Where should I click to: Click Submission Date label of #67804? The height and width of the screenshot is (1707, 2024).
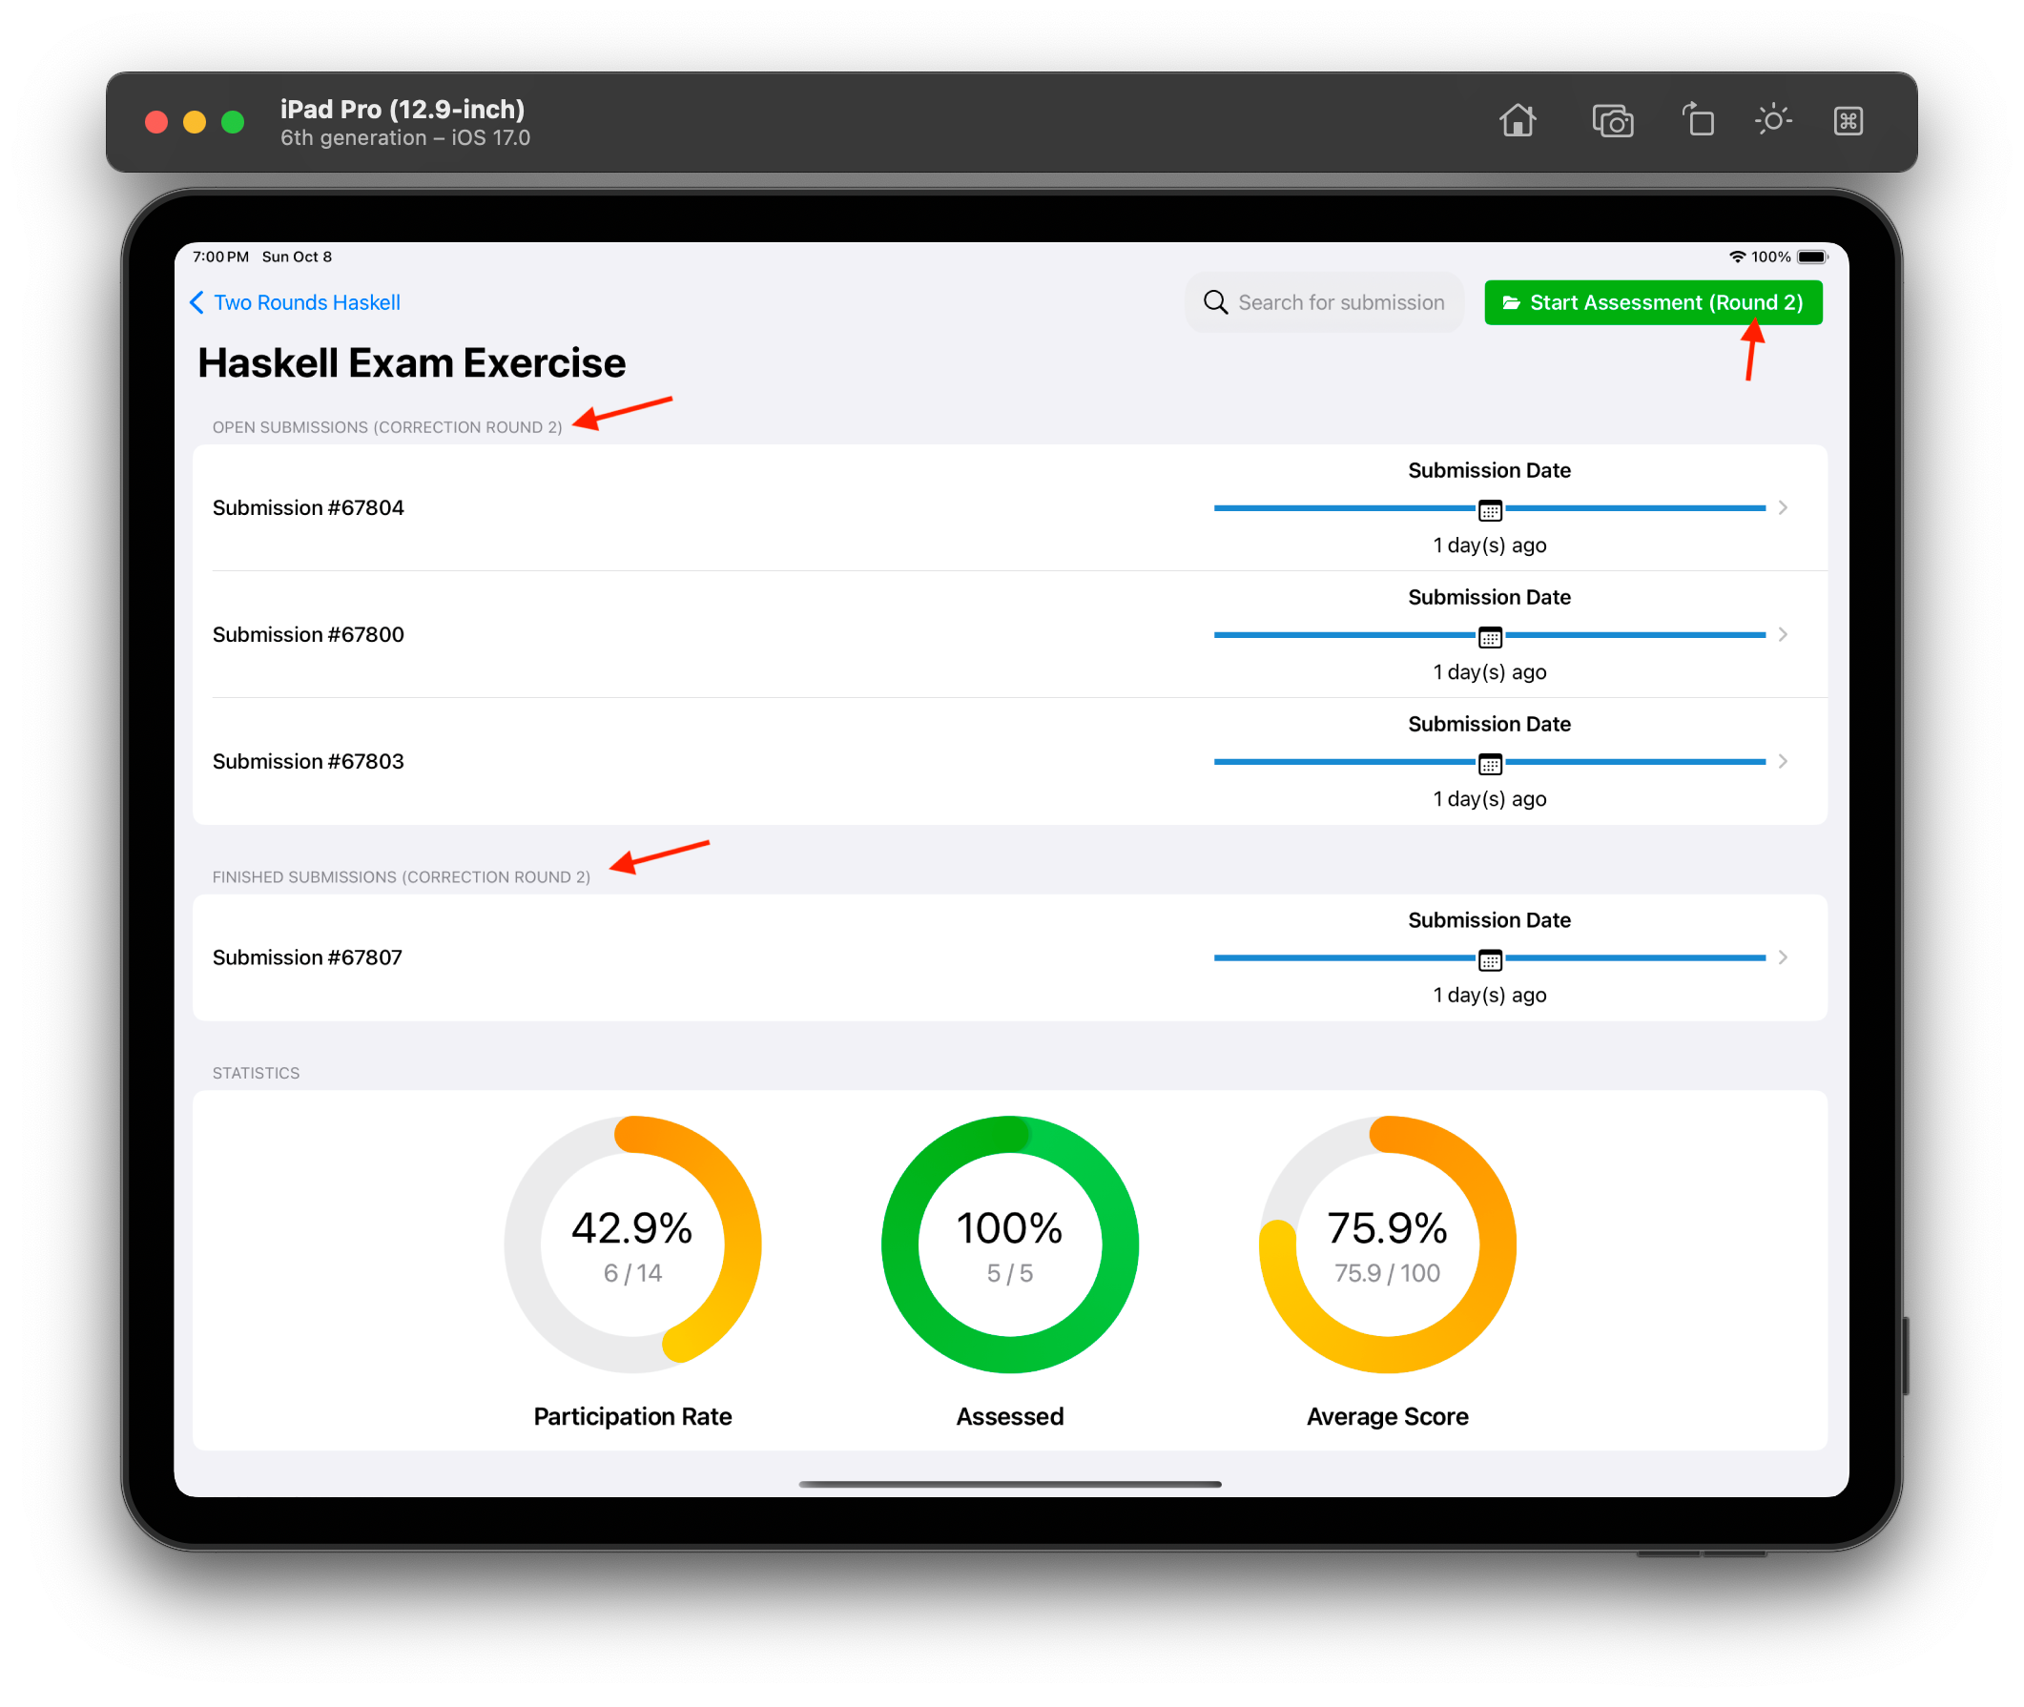click(x=1488, y=470)
